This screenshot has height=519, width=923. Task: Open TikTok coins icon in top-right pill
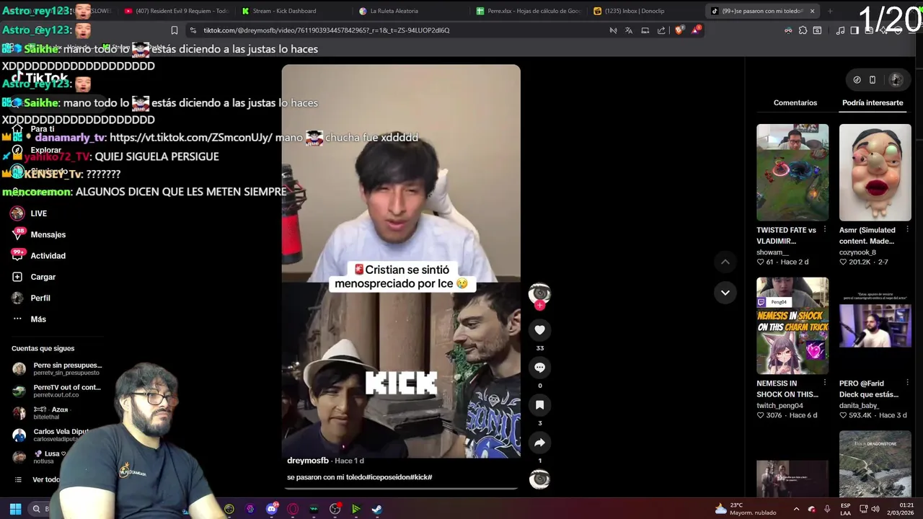pyautogui.click(x=857, y=80)
